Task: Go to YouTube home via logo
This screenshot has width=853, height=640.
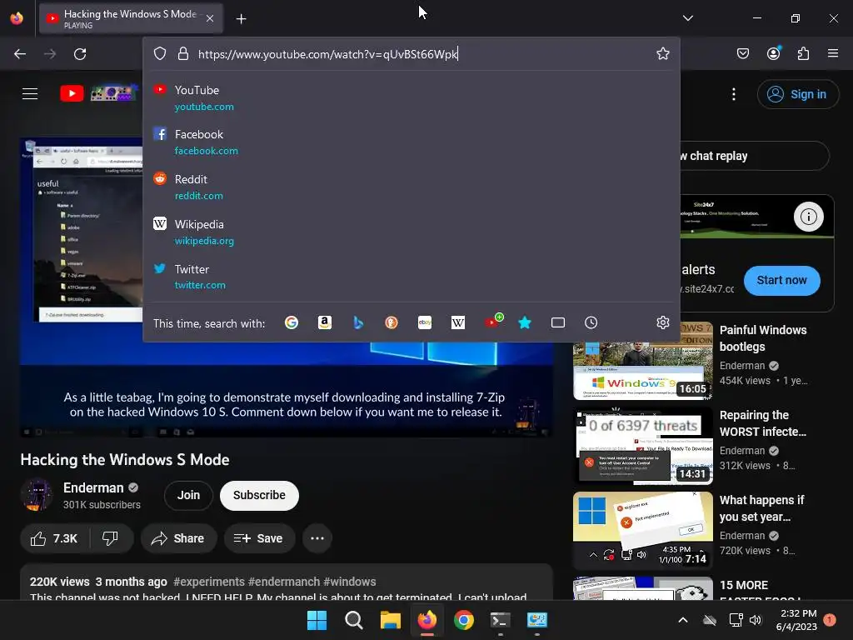Action: 98,93
